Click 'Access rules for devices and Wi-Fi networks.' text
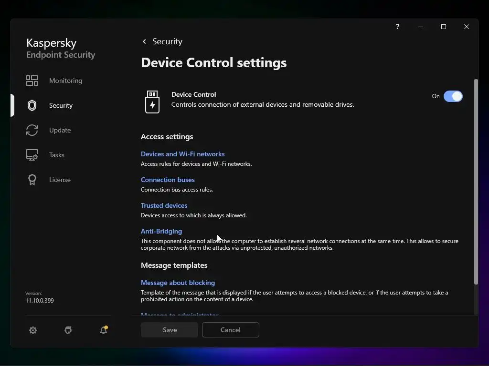Image resolution: width=489 pixels, height=366 pixels. pyautogui.click(x=196, y=164)
